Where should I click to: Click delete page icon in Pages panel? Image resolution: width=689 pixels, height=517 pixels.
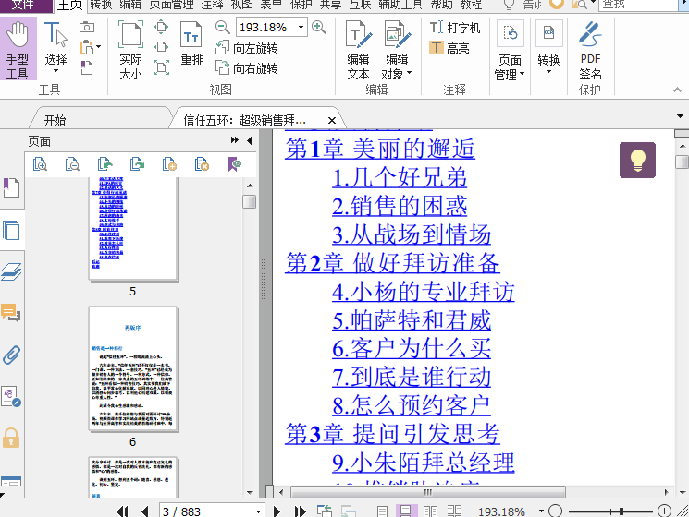click(x=202, y=164)
